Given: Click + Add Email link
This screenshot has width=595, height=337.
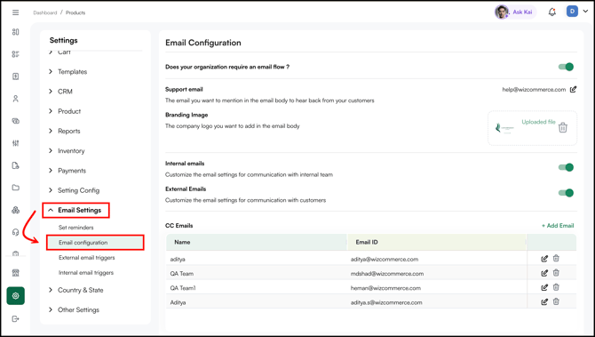Looking at the screenshot, I should (x=558, y=226).
